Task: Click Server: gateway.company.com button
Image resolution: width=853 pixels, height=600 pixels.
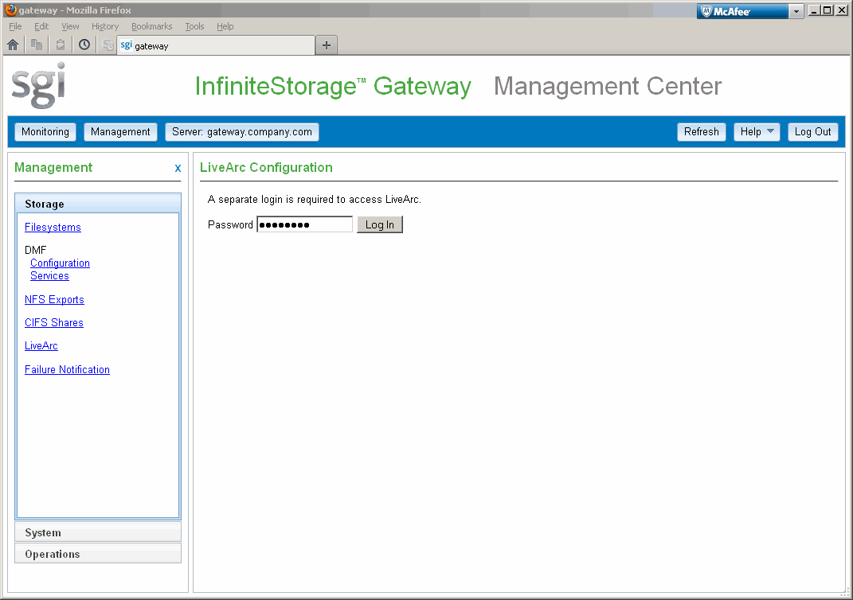Action: [241, 132]
